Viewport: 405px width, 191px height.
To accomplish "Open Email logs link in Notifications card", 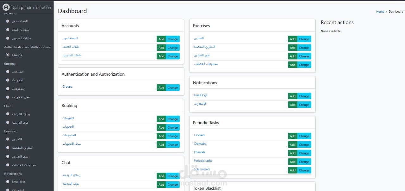I will click(x=201, y=95).
